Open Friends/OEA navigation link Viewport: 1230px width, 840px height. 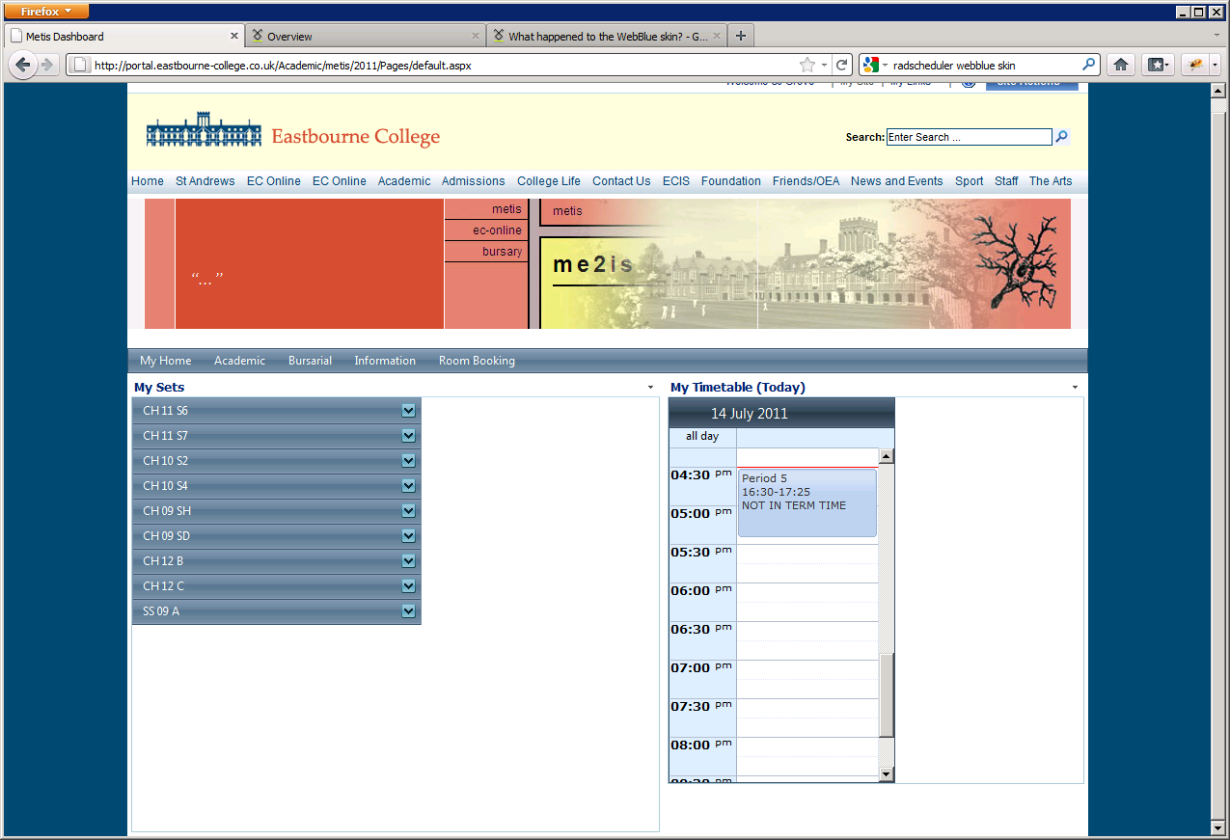(x=806, y=181)
